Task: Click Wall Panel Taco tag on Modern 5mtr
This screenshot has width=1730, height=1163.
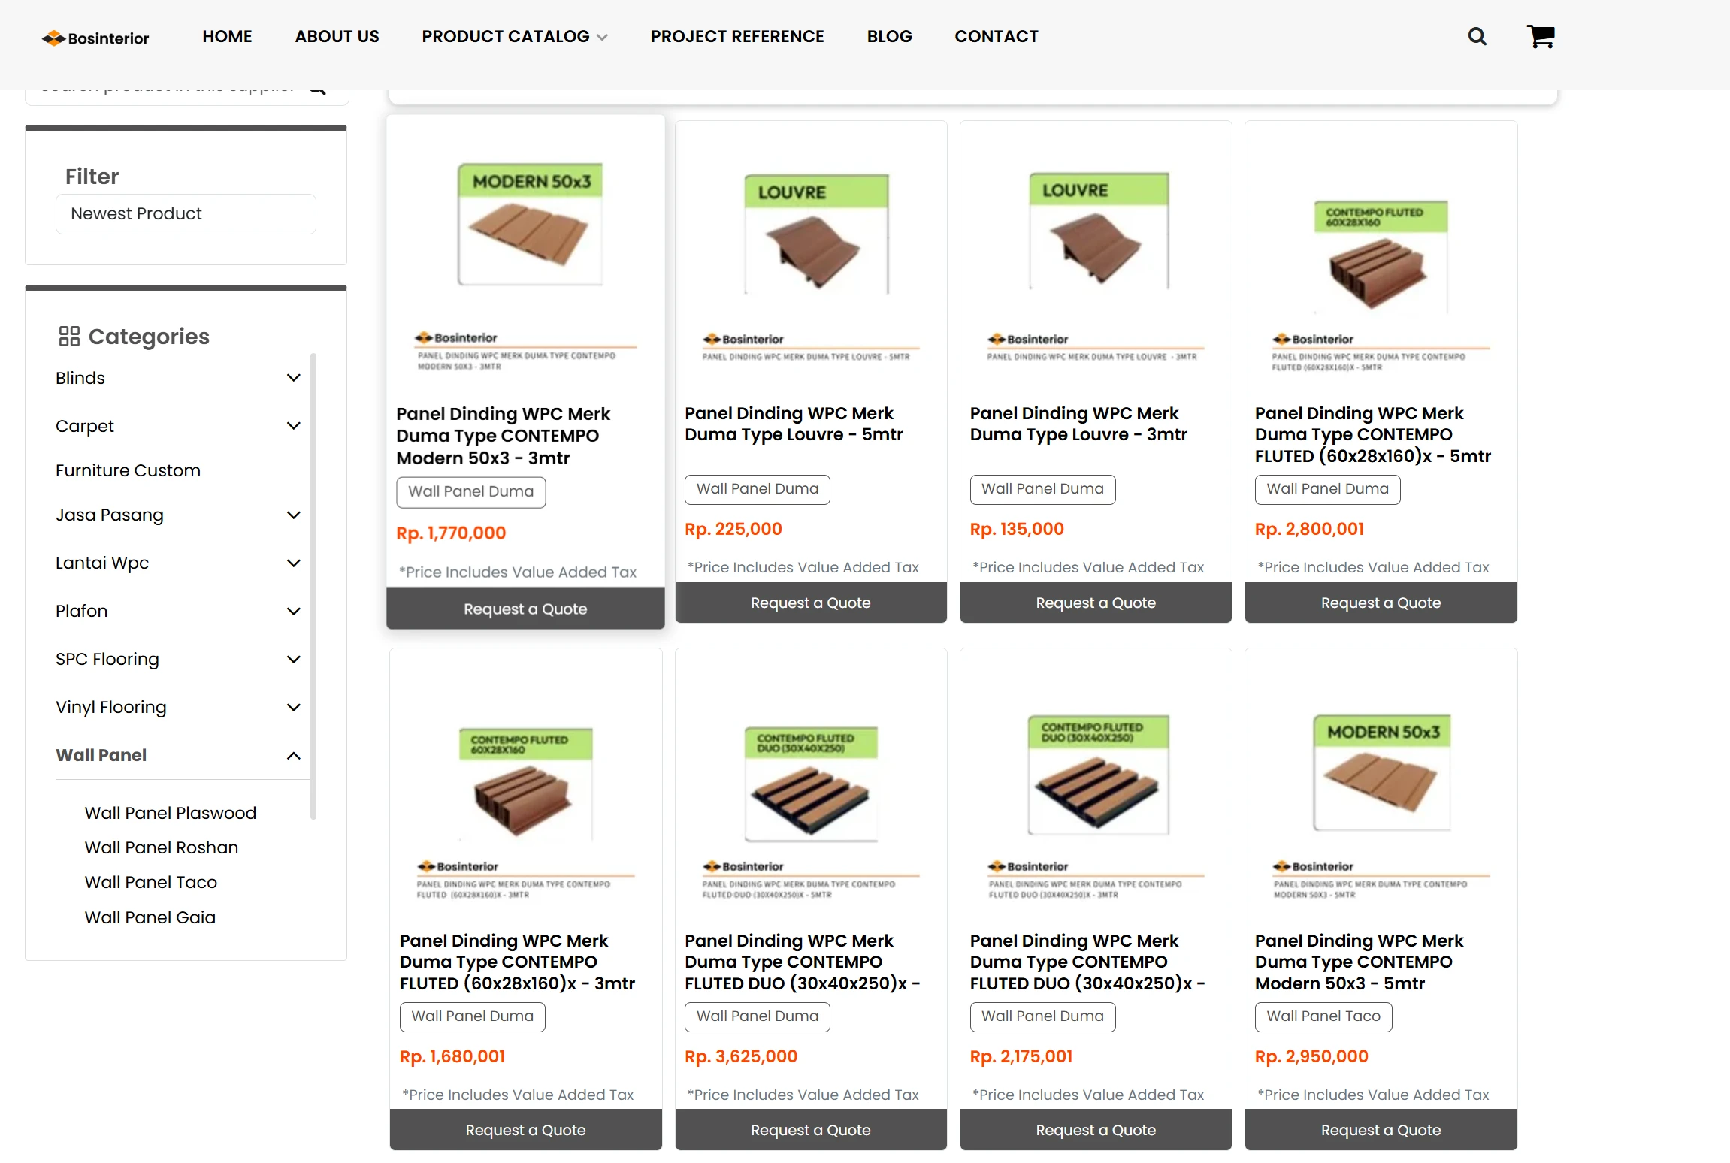Action: coord(1323,1016)
